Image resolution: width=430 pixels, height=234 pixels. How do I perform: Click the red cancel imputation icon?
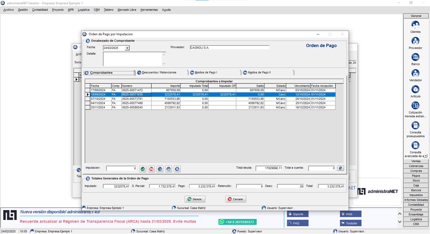[x=151, y=169]
